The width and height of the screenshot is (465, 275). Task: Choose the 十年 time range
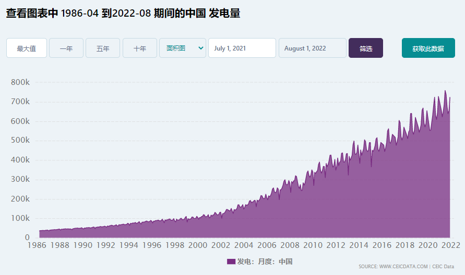coord(140,48)
